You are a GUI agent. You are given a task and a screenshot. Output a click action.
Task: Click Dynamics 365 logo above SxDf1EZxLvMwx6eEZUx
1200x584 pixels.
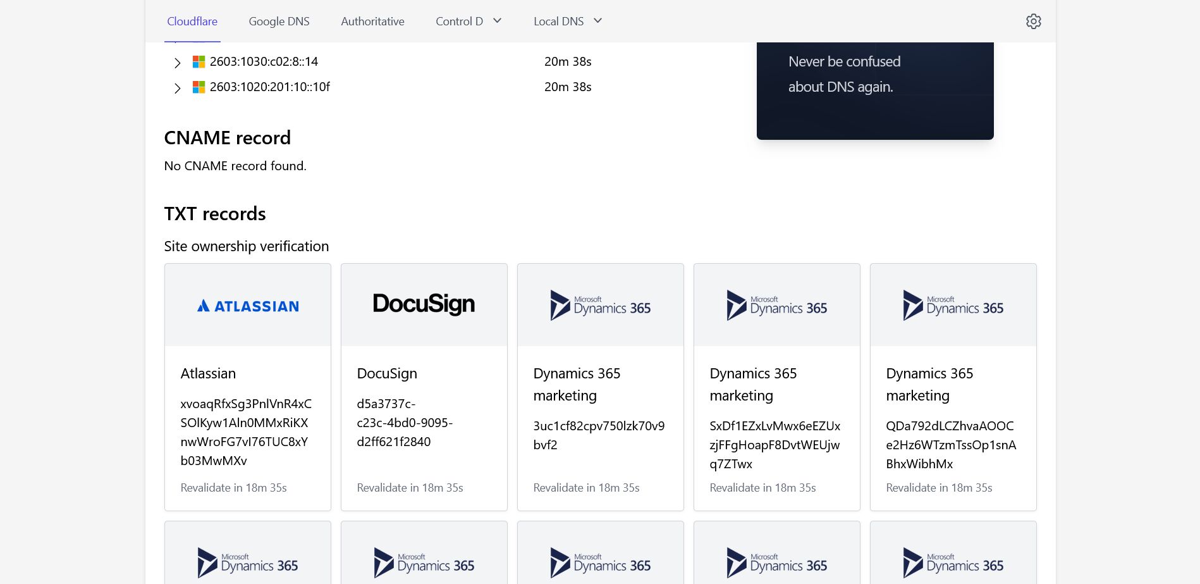click(776, 305)
